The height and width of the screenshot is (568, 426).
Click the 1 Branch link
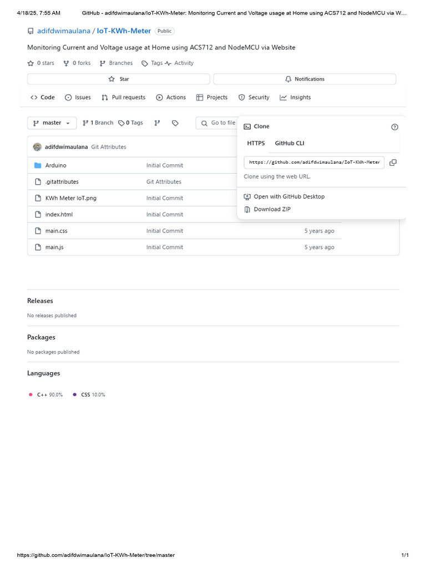98,123
